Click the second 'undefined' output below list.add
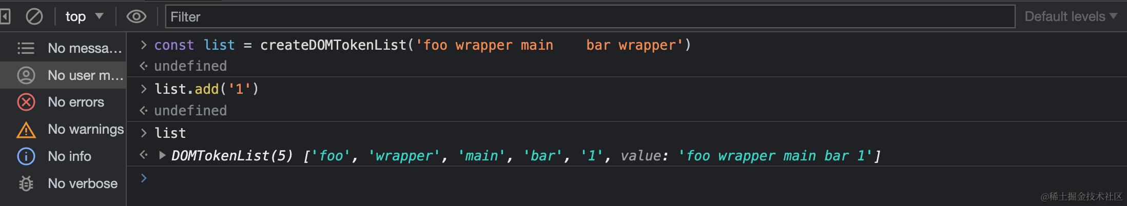The height and width of the screenshot is (206, 1127). point(190,111)
